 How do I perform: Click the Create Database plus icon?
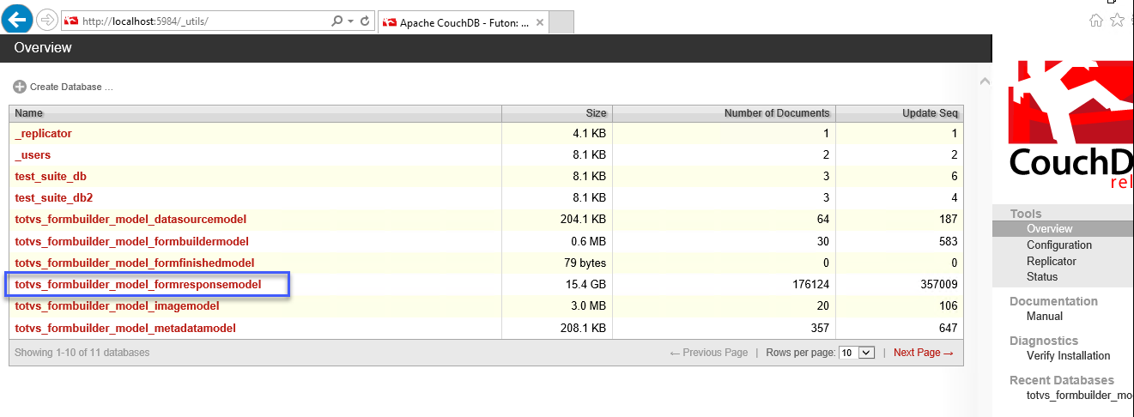click(20, 87)
